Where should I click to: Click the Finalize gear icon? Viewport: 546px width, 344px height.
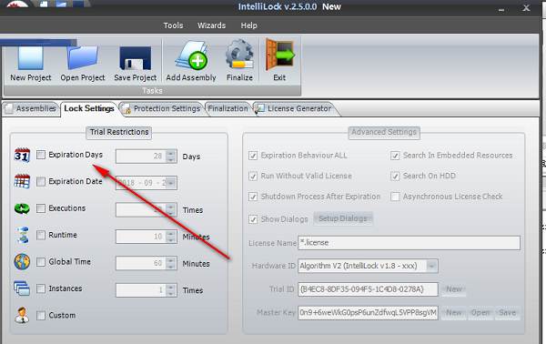click(239, 55)
